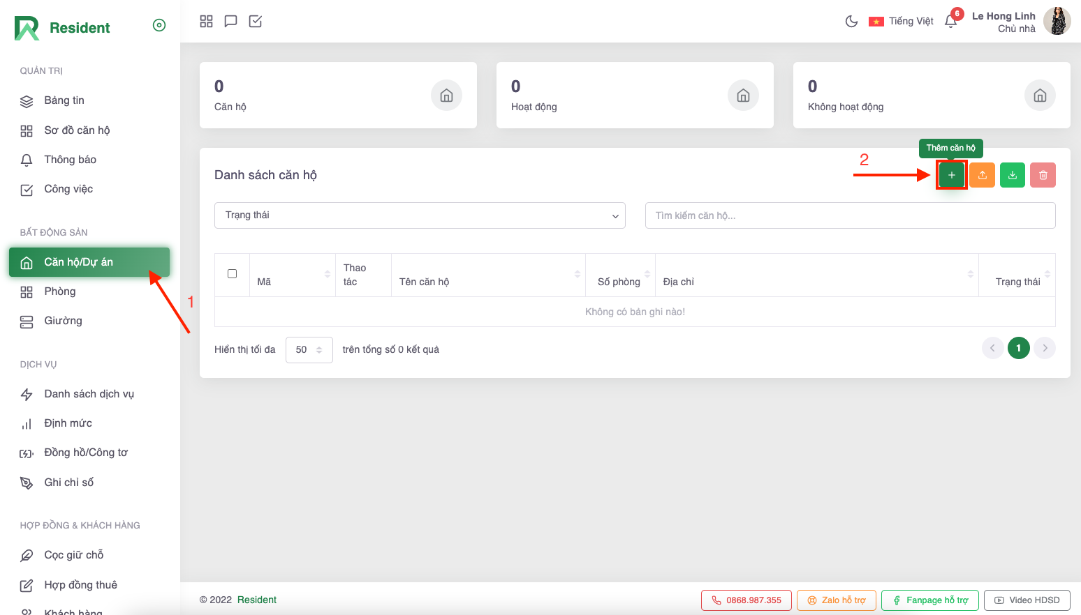The height and width of the screenshot is (615, 1081).
Task: Toggle dark mode moon icon
Action: [x=851, y=22]
